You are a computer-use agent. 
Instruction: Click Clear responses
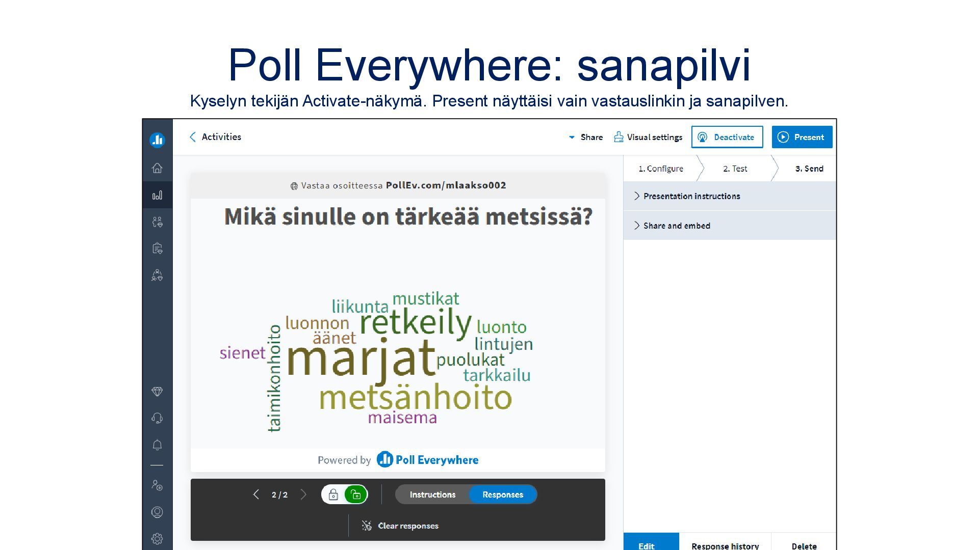click(x=400, y=526)
